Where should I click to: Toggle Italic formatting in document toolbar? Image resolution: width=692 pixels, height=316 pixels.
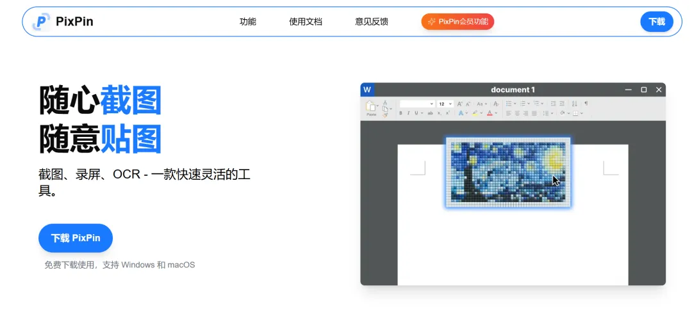click(x=409, y=113)
